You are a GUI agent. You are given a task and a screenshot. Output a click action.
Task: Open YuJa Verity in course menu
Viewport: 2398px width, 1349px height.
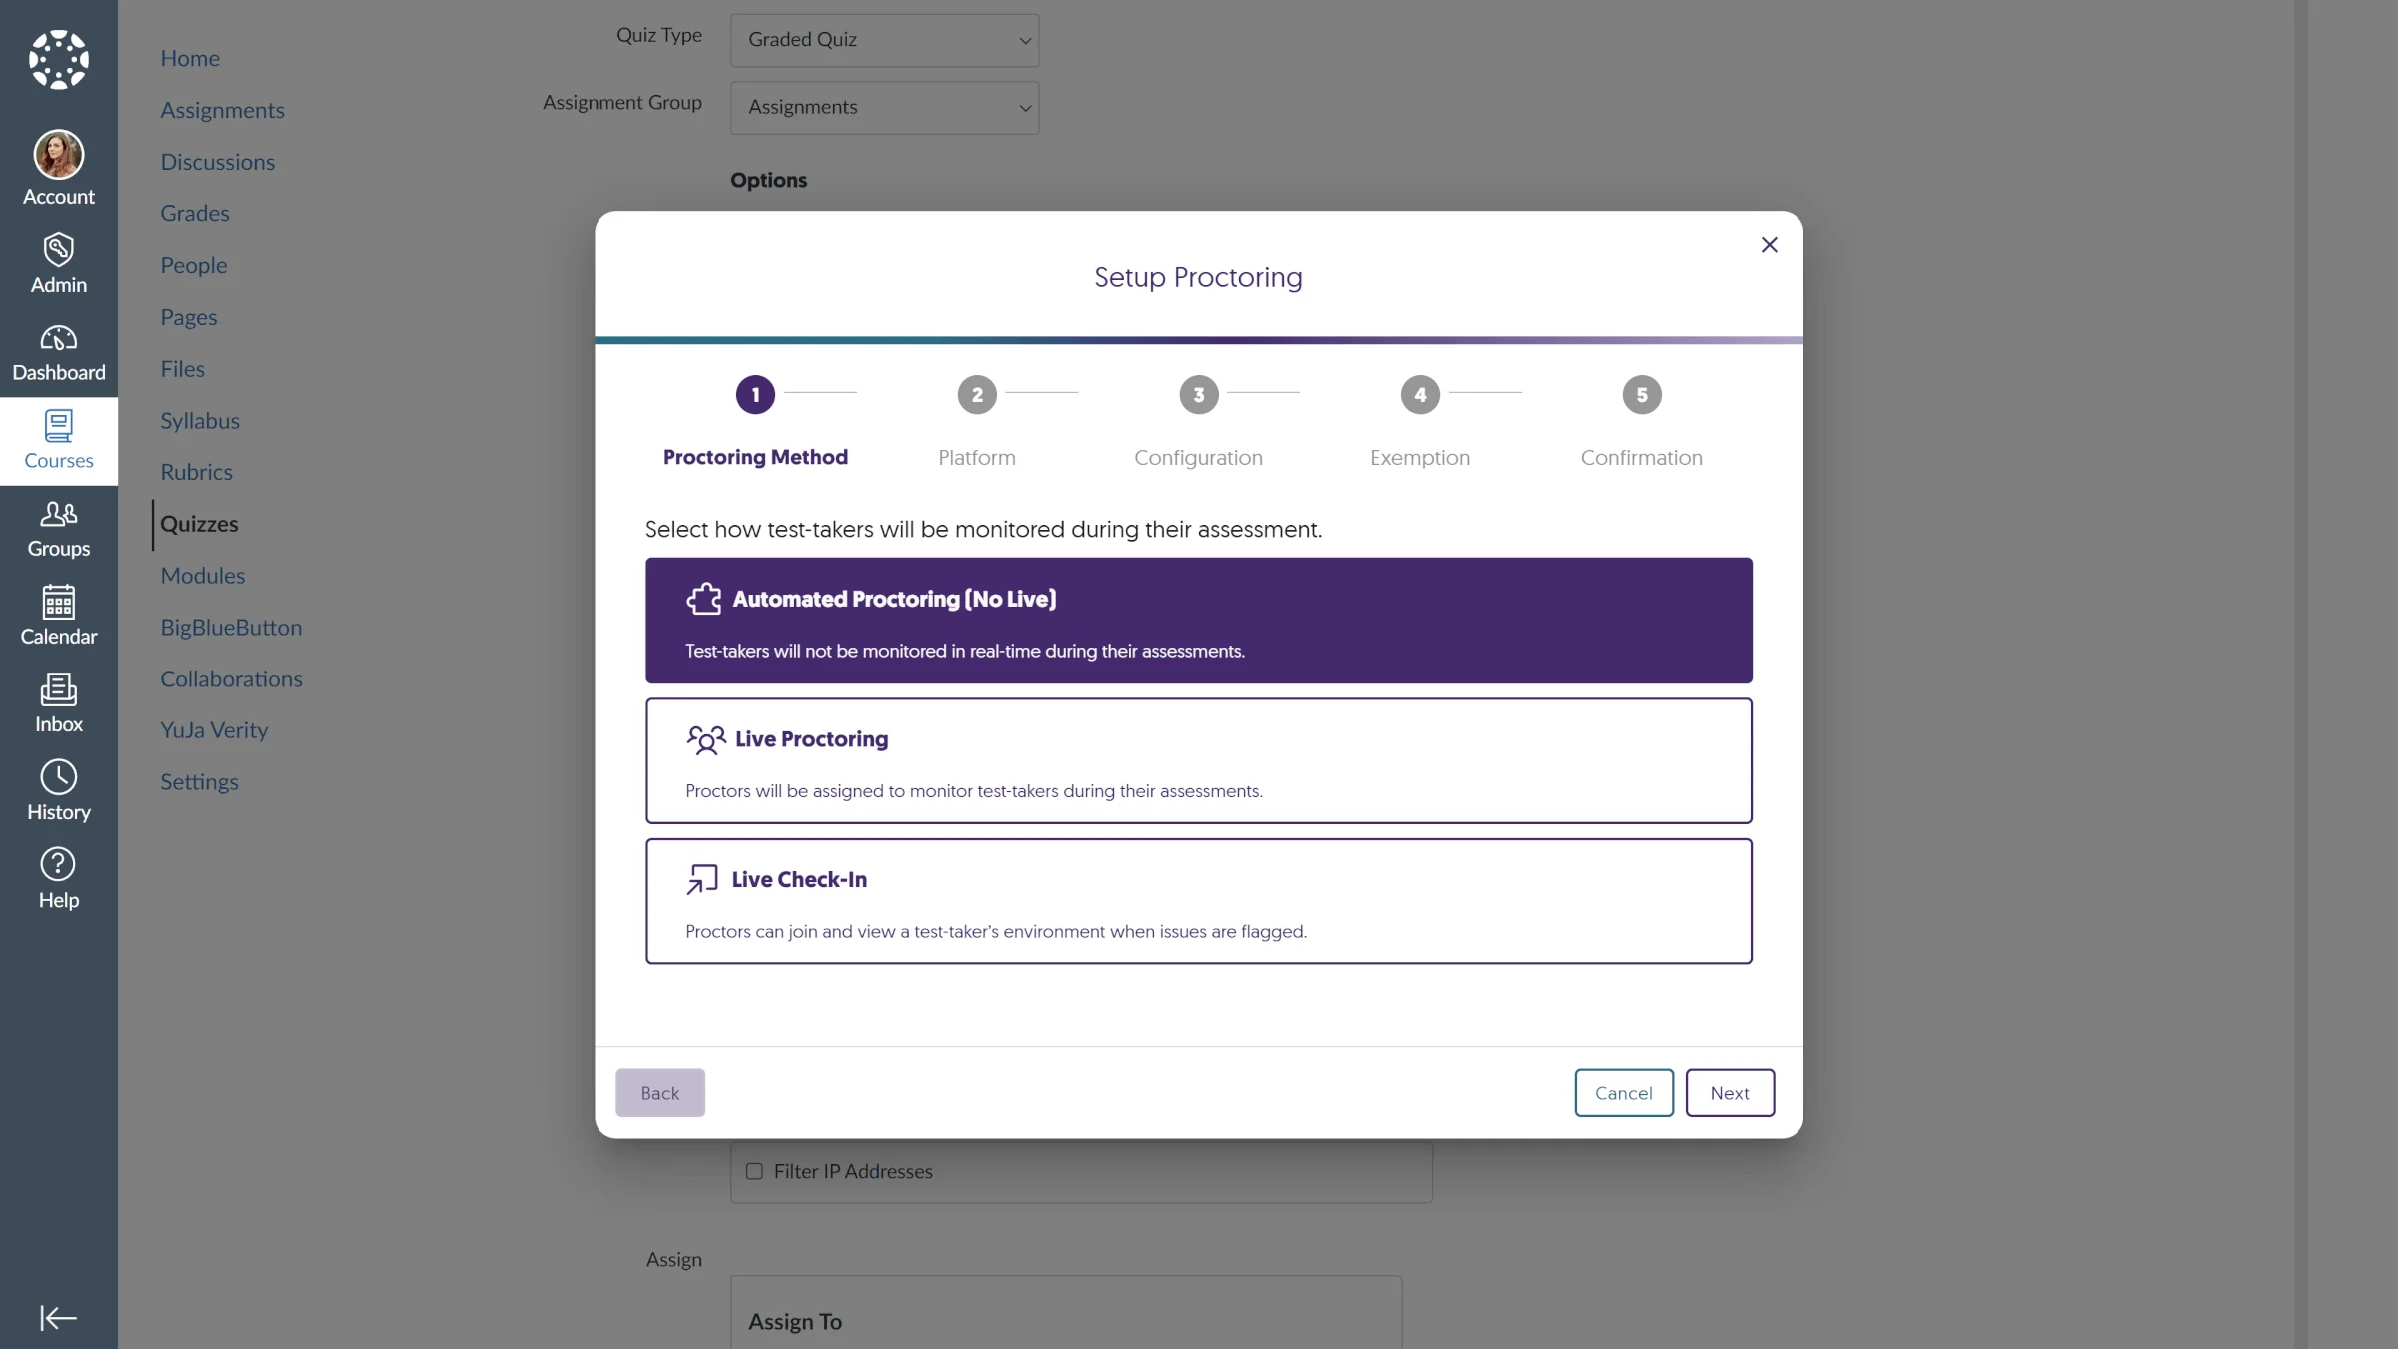[214, 730]
